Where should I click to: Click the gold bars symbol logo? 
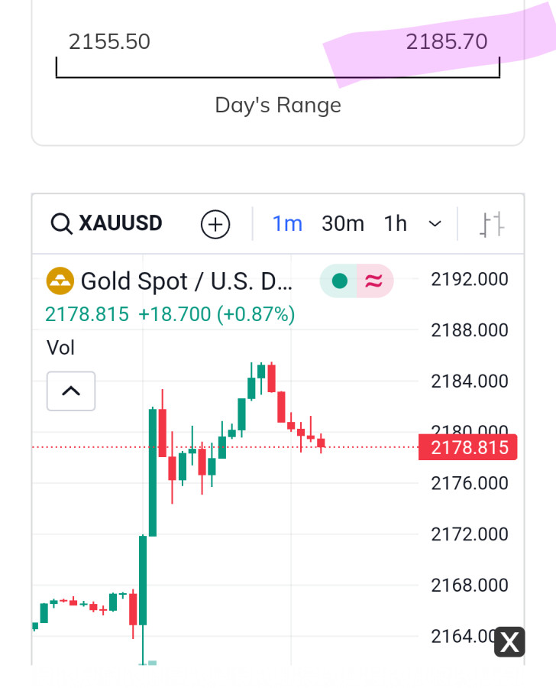(60, 281)
